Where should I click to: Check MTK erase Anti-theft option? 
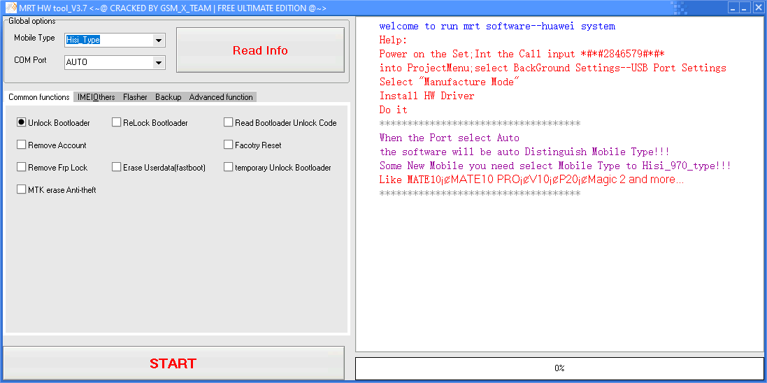click(22, 189)
